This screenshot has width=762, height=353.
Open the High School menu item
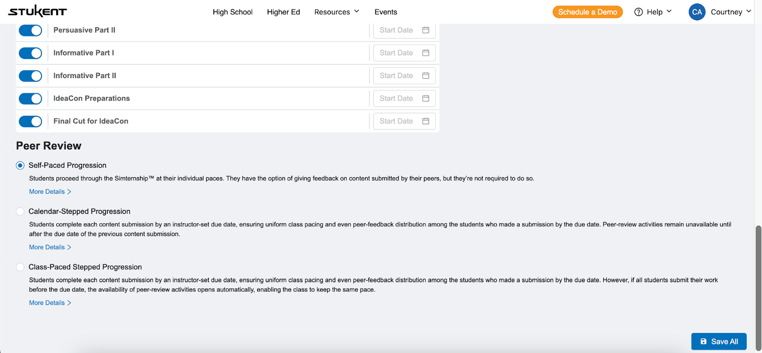point(232,12)
